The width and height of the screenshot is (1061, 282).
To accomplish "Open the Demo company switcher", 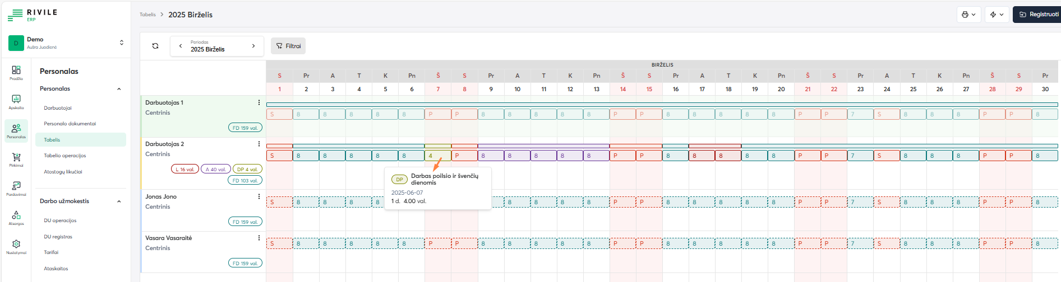I will [x=66, y=43].
